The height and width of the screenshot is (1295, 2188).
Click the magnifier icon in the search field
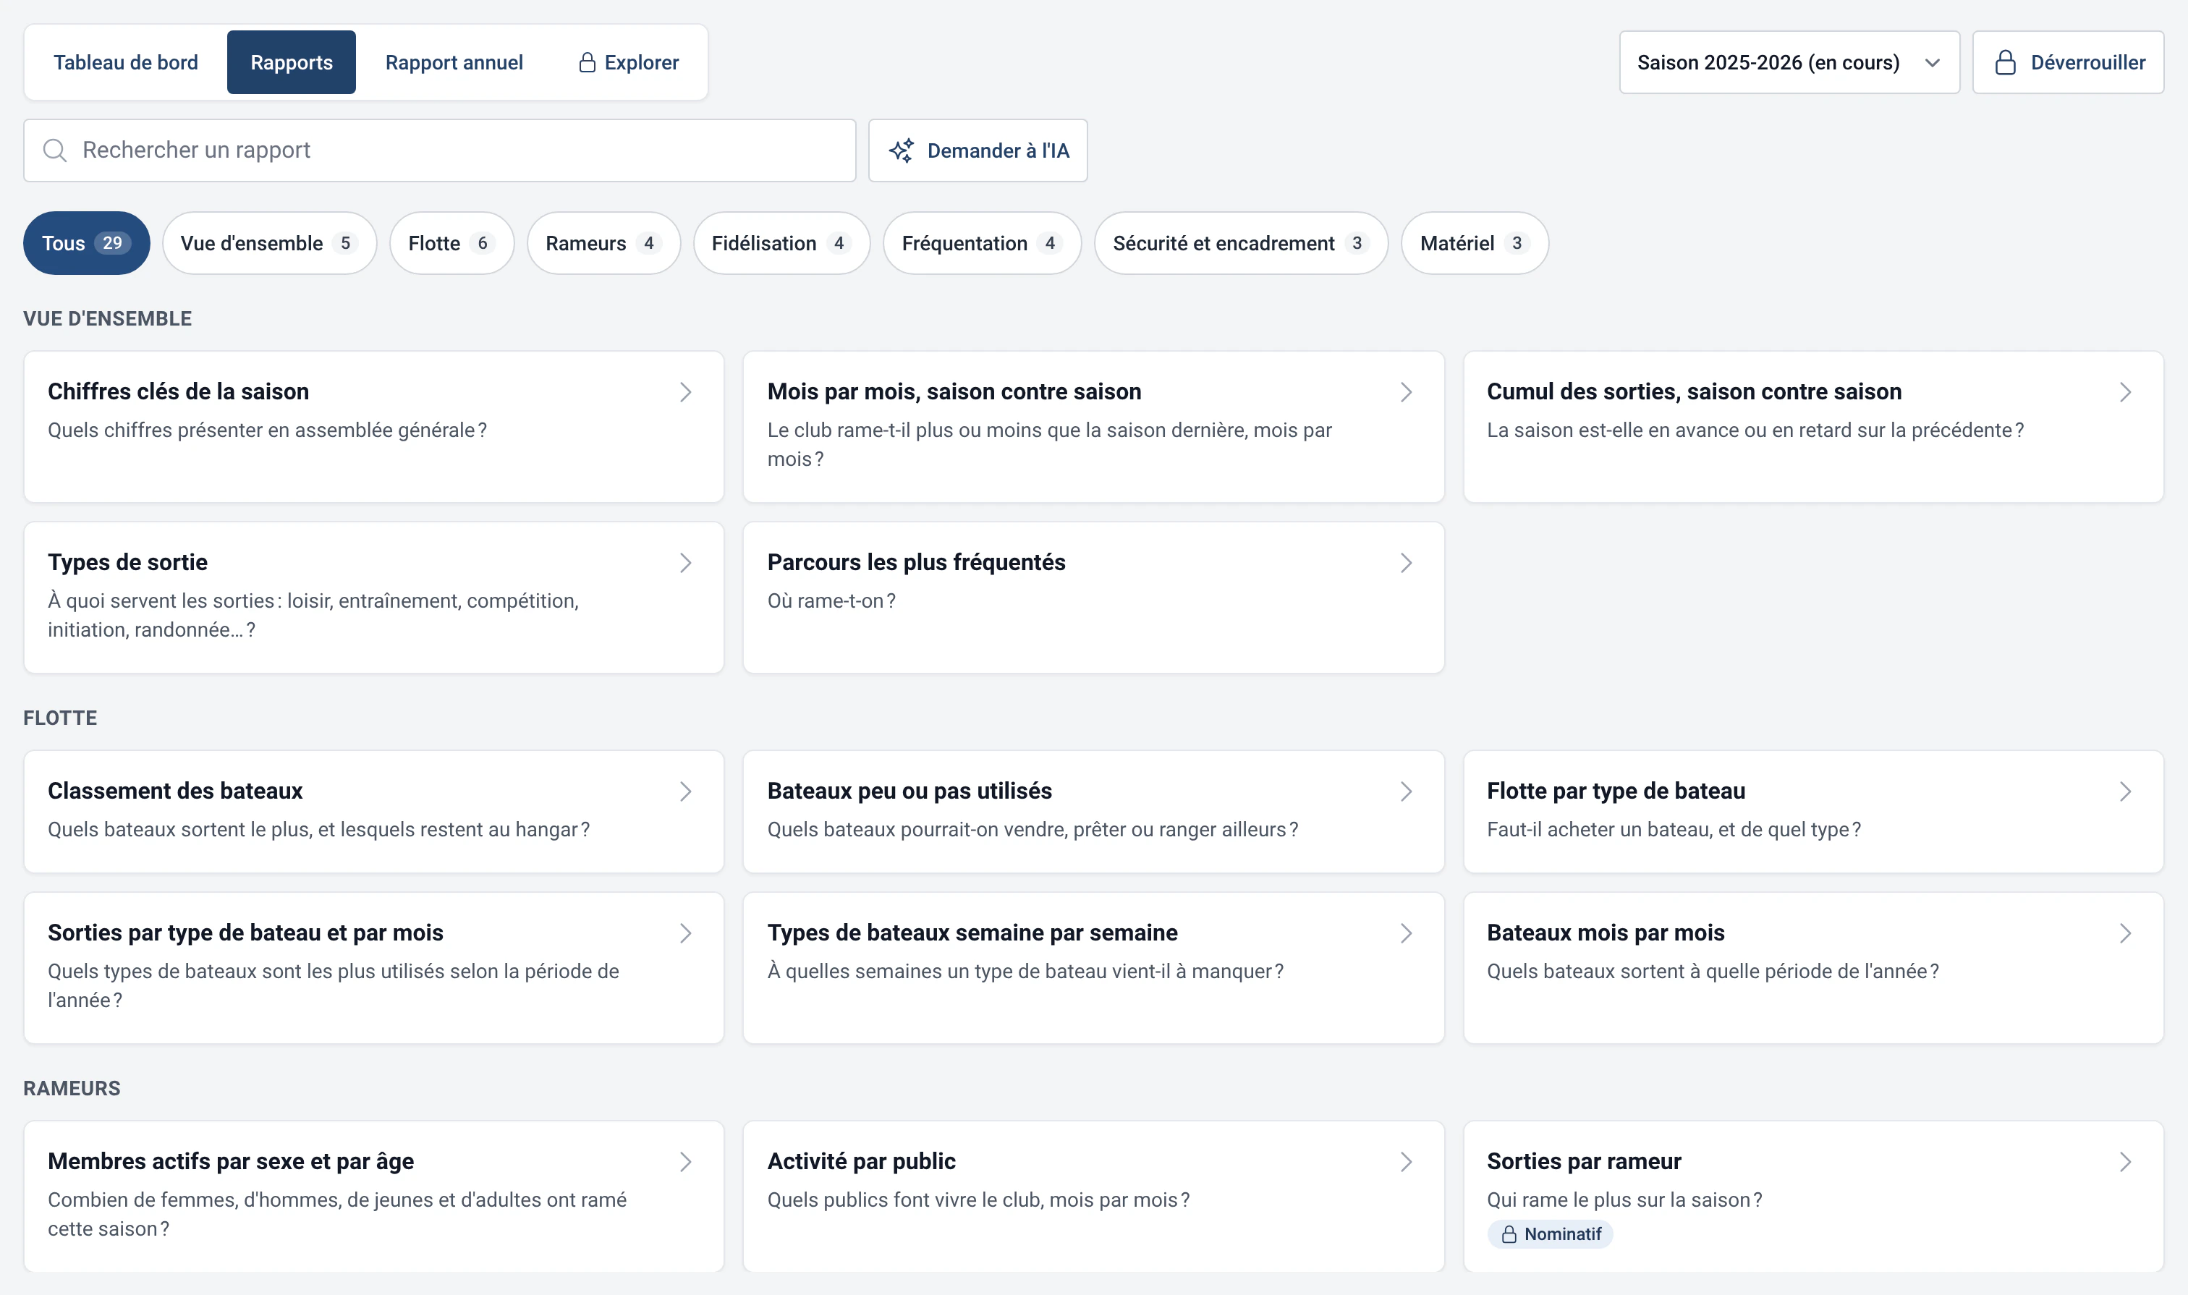pos(55,150)
